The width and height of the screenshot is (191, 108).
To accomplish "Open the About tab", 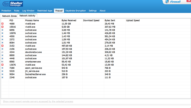I will click(x=102, y=11).
